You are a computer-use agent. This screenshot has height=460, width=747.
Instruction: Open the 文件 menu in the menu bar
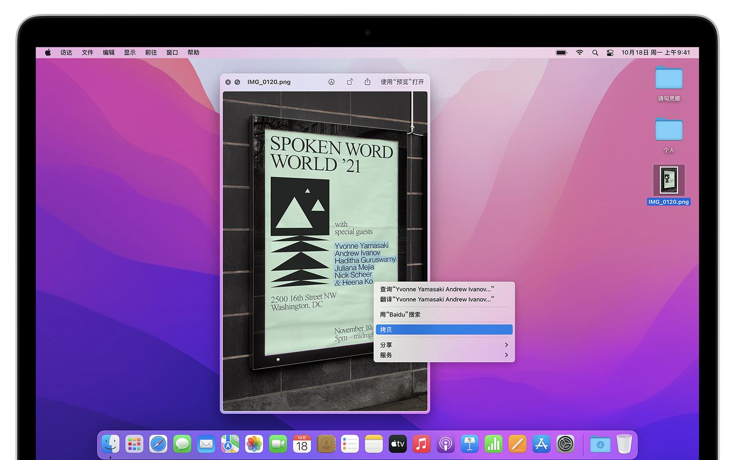(x=87, y=53)
